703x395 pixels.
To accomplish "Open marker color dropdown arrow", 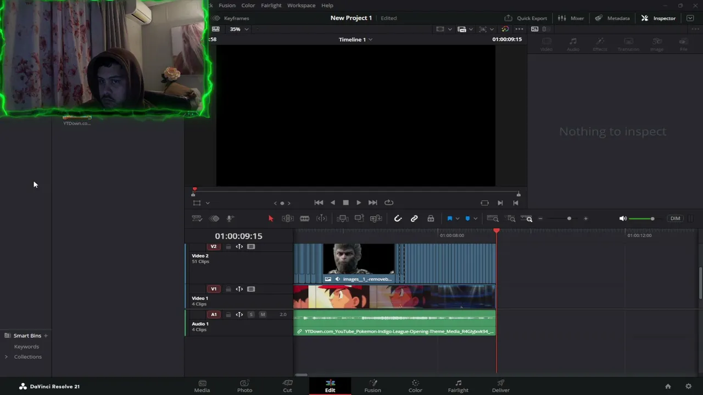I will click(x=475, y=218).
